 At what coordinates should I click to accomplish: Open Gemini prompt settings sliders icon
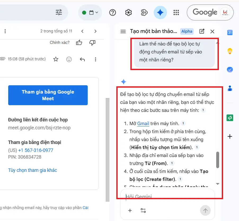click(143, 210)
